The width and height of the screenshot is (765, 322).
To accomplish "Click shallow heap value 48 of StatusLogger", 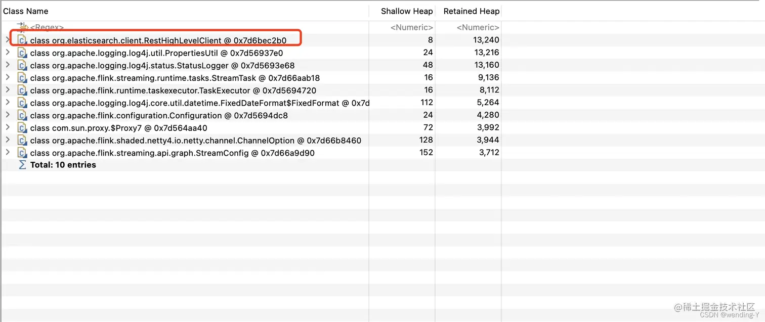I will coord(429,65).
